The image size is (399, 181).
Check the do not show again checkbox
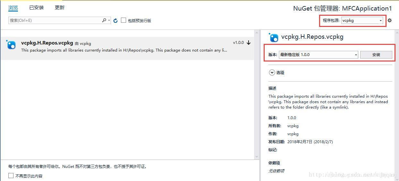pyautogui.click(x=11, y=176)
